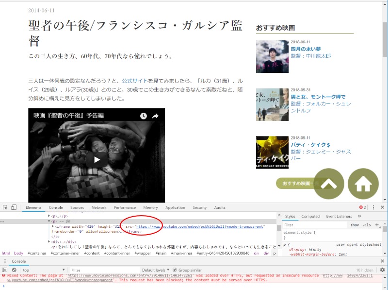Select the Computed pane tab

click(310, 216)
